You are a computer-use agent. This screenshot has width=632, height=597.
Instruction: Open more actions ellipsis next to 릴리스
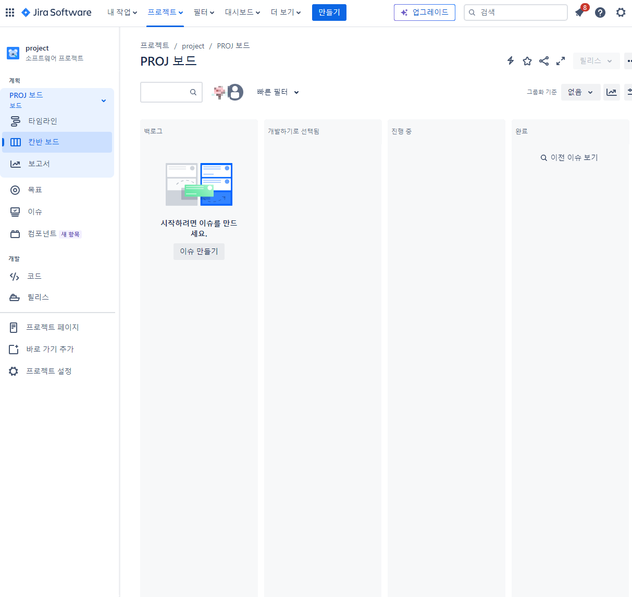pyautogui.click(x=628, y=61)
